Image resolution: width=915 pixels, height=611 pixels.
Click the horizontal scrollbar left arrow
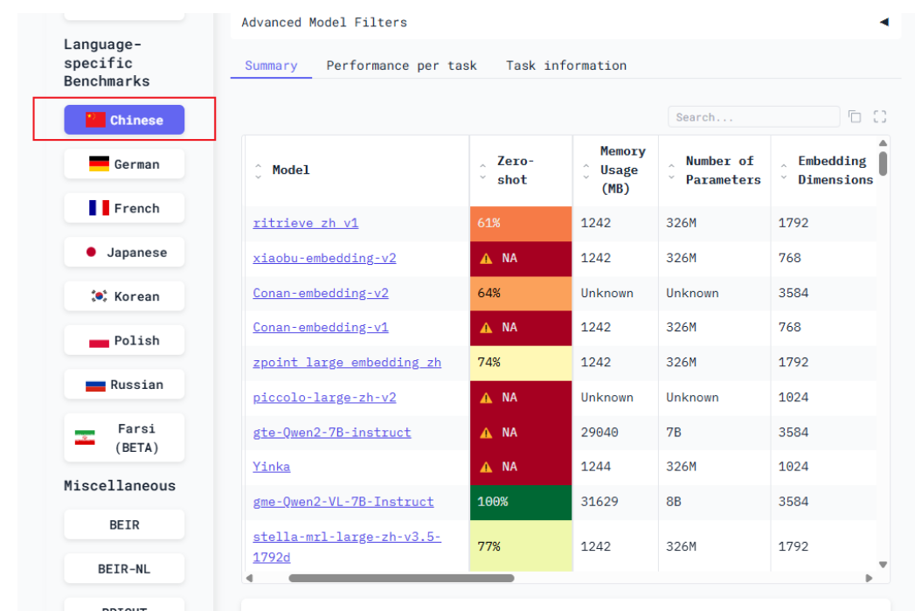tap(250, 579)
